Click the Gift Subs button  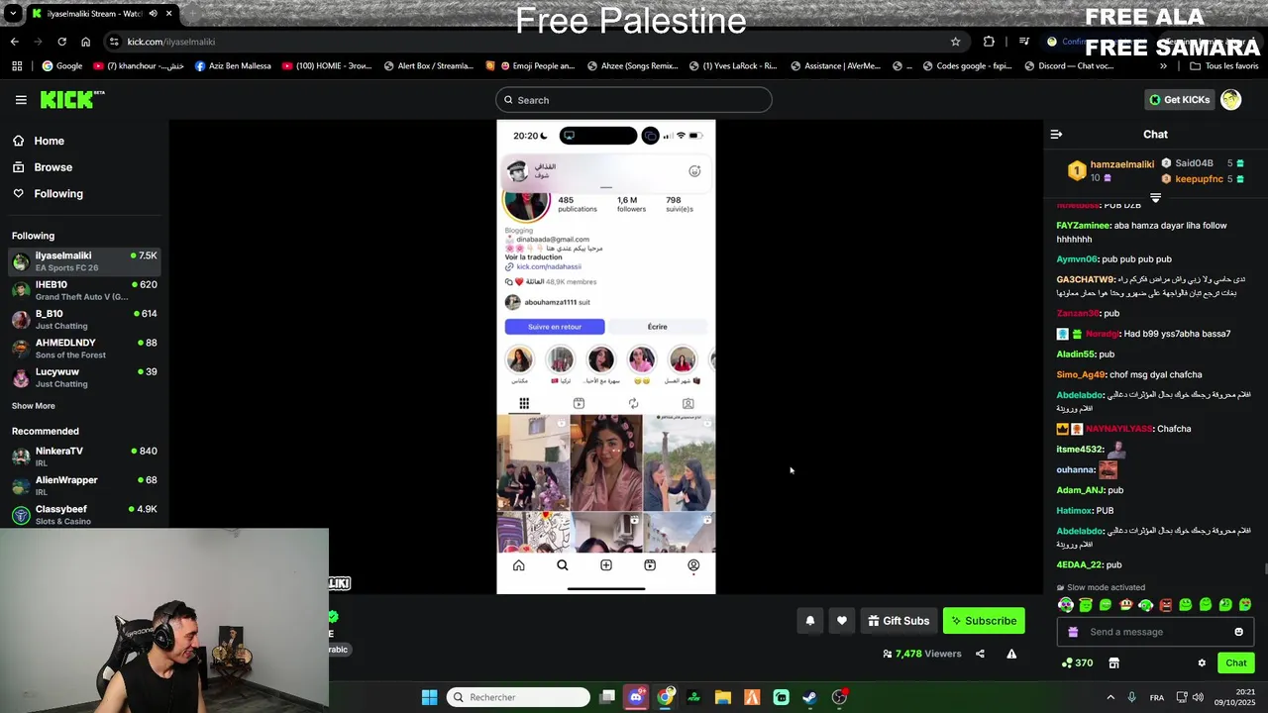pos(898,621)
